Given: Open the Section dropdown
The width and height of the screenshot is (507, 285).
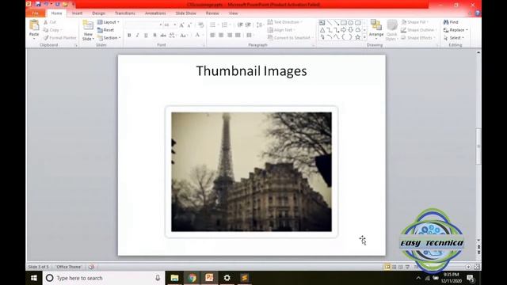Looking at the screenshot, I should 109,38.
